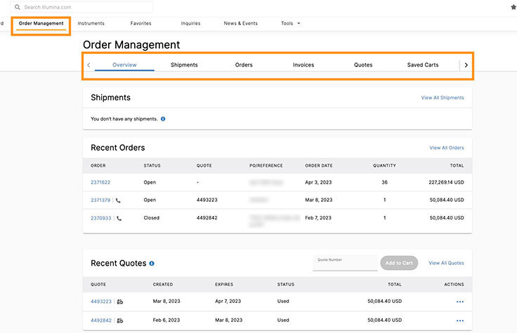
Task: Click the icon beside quote 4492842
Action: [120, 320]
